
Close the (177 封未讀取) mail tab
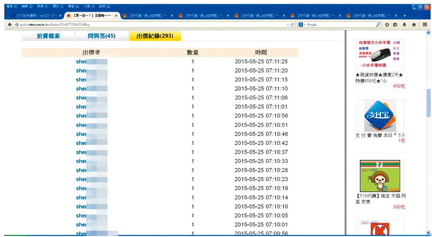(x=60, y=16)
